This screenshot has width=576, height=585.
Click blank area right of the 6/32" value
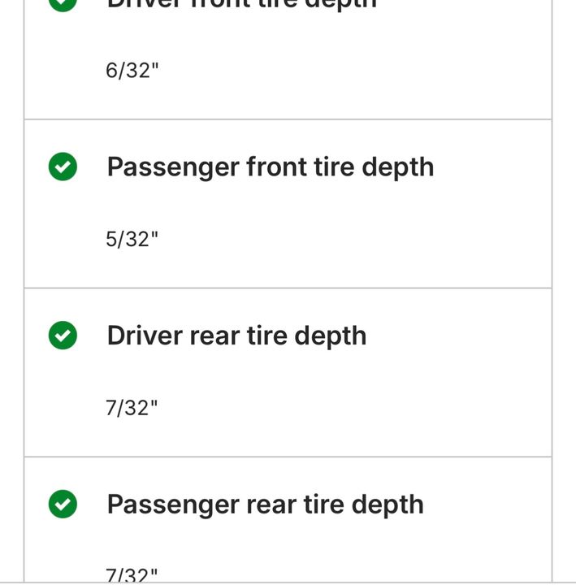click(354, 71)
